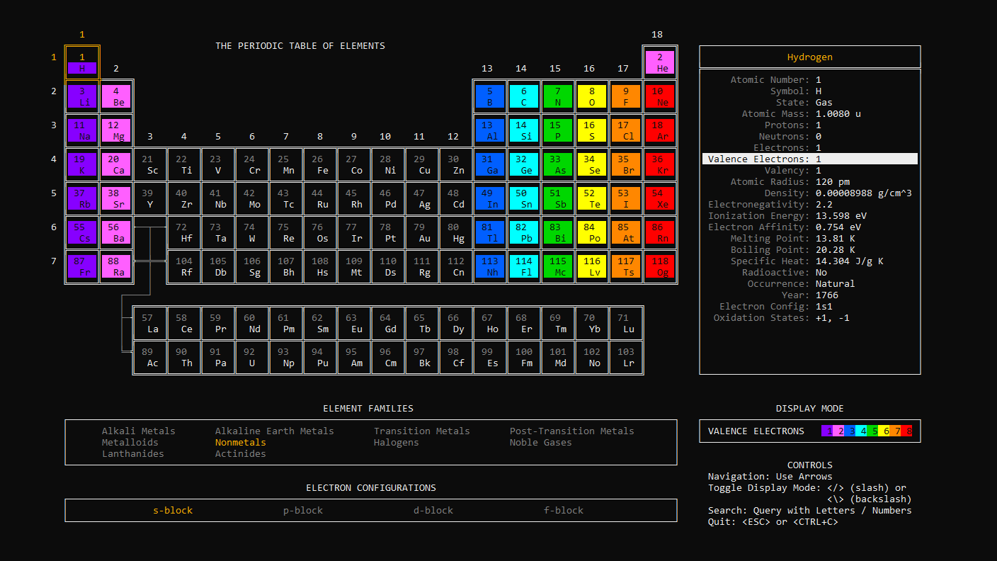Switch to the f-block configuration tab
Screen dimensions: 997x561
pos(564,510)
